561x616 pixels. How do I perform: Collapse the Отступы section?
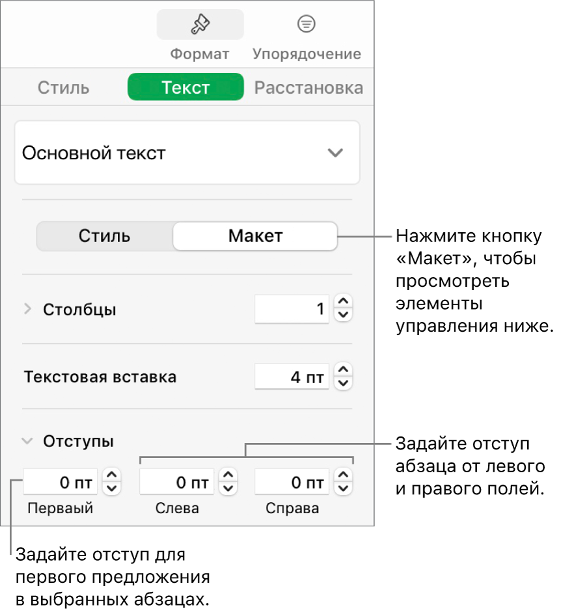point(27,441)
